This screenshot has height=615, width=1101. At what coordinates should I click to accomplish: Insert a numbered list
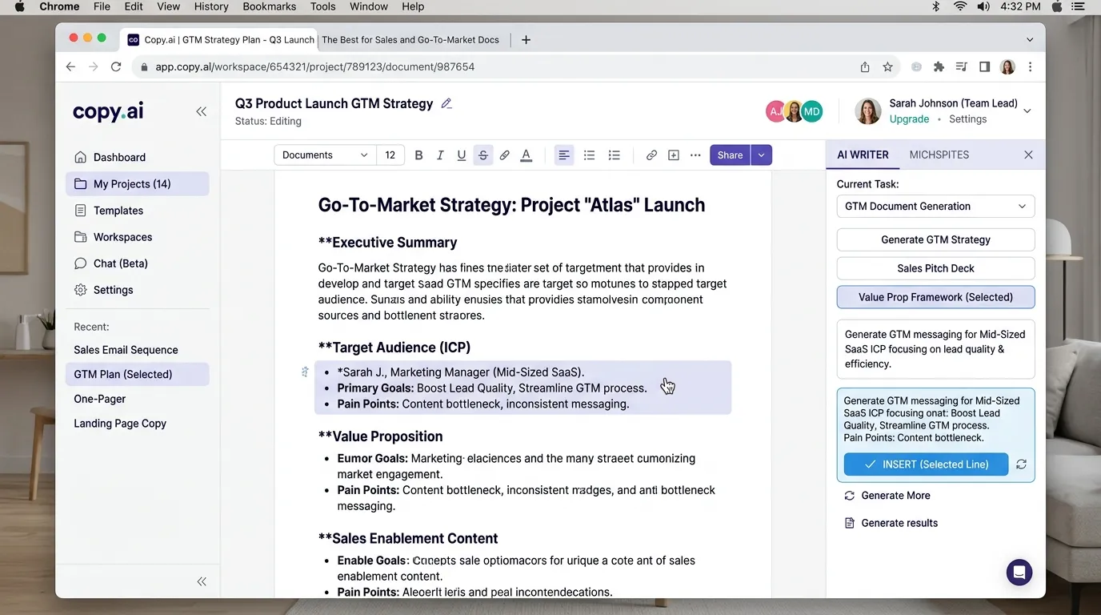pos(615,155)
